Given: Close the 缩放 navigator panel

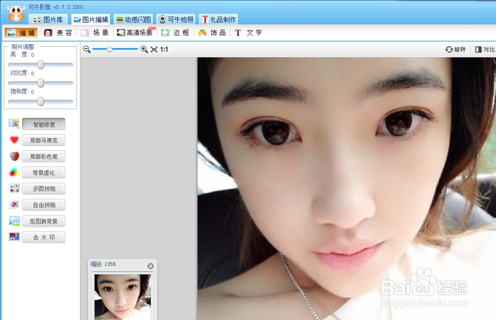Looking at the screenshot, I should (x=151, y=266).
